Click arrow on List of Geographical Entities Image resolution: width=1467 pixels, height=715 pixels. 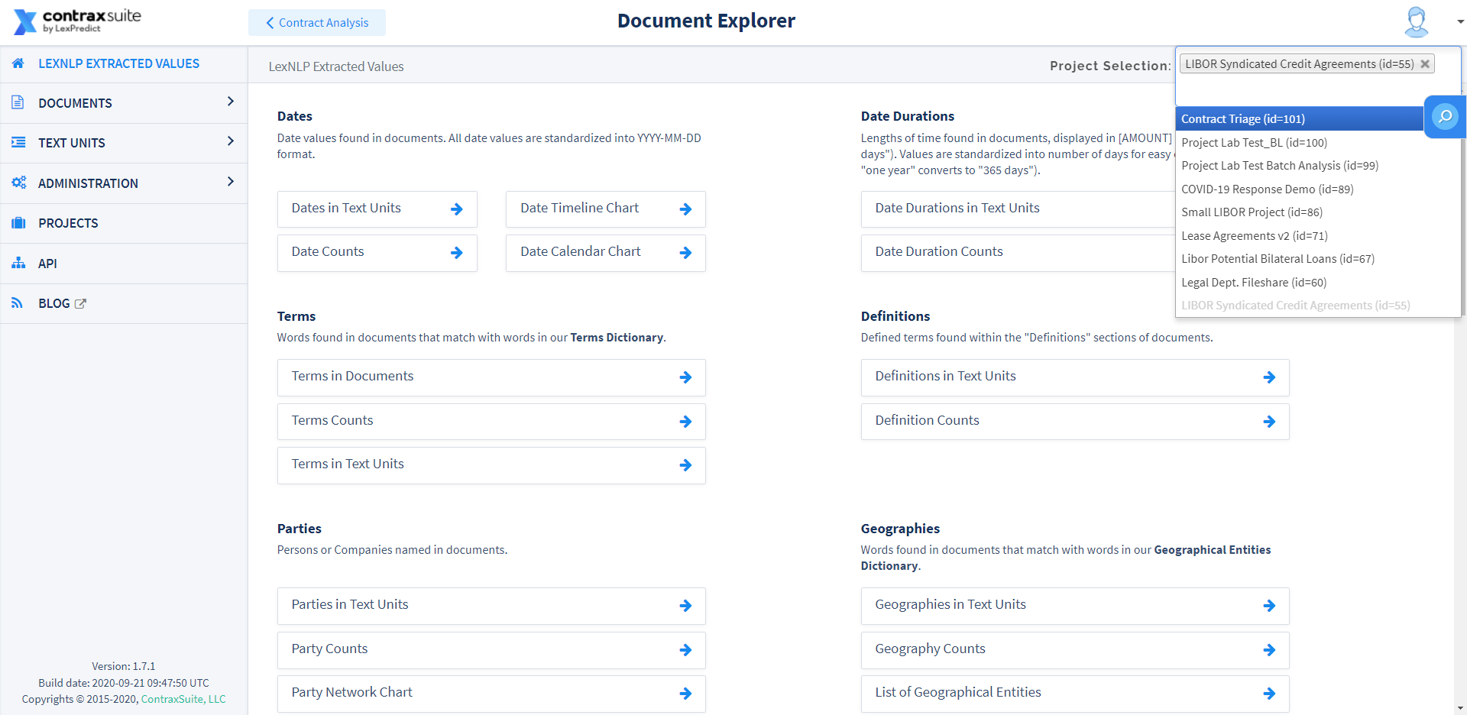pyautogui.click(x=1269, y=694)
